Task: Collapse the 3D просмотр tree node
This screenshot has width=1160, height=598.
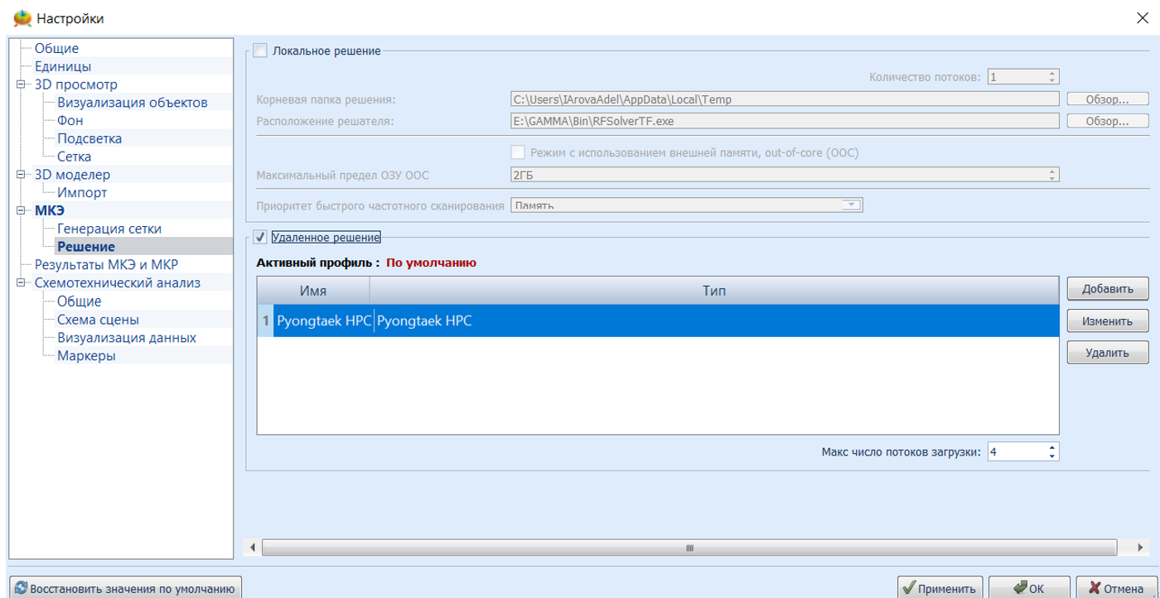Action: pos(20,84)
